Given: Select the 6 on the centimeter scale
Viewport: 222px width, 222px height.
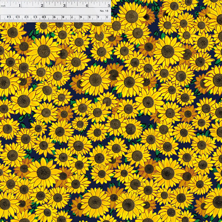Looking at the screenshot, I should pyautogui.click(x=81, y=17).
